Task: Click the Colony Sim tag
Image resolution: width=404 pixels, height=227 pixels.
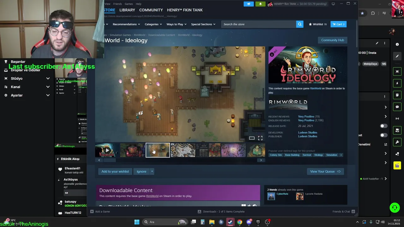Action: pos(276,155)
